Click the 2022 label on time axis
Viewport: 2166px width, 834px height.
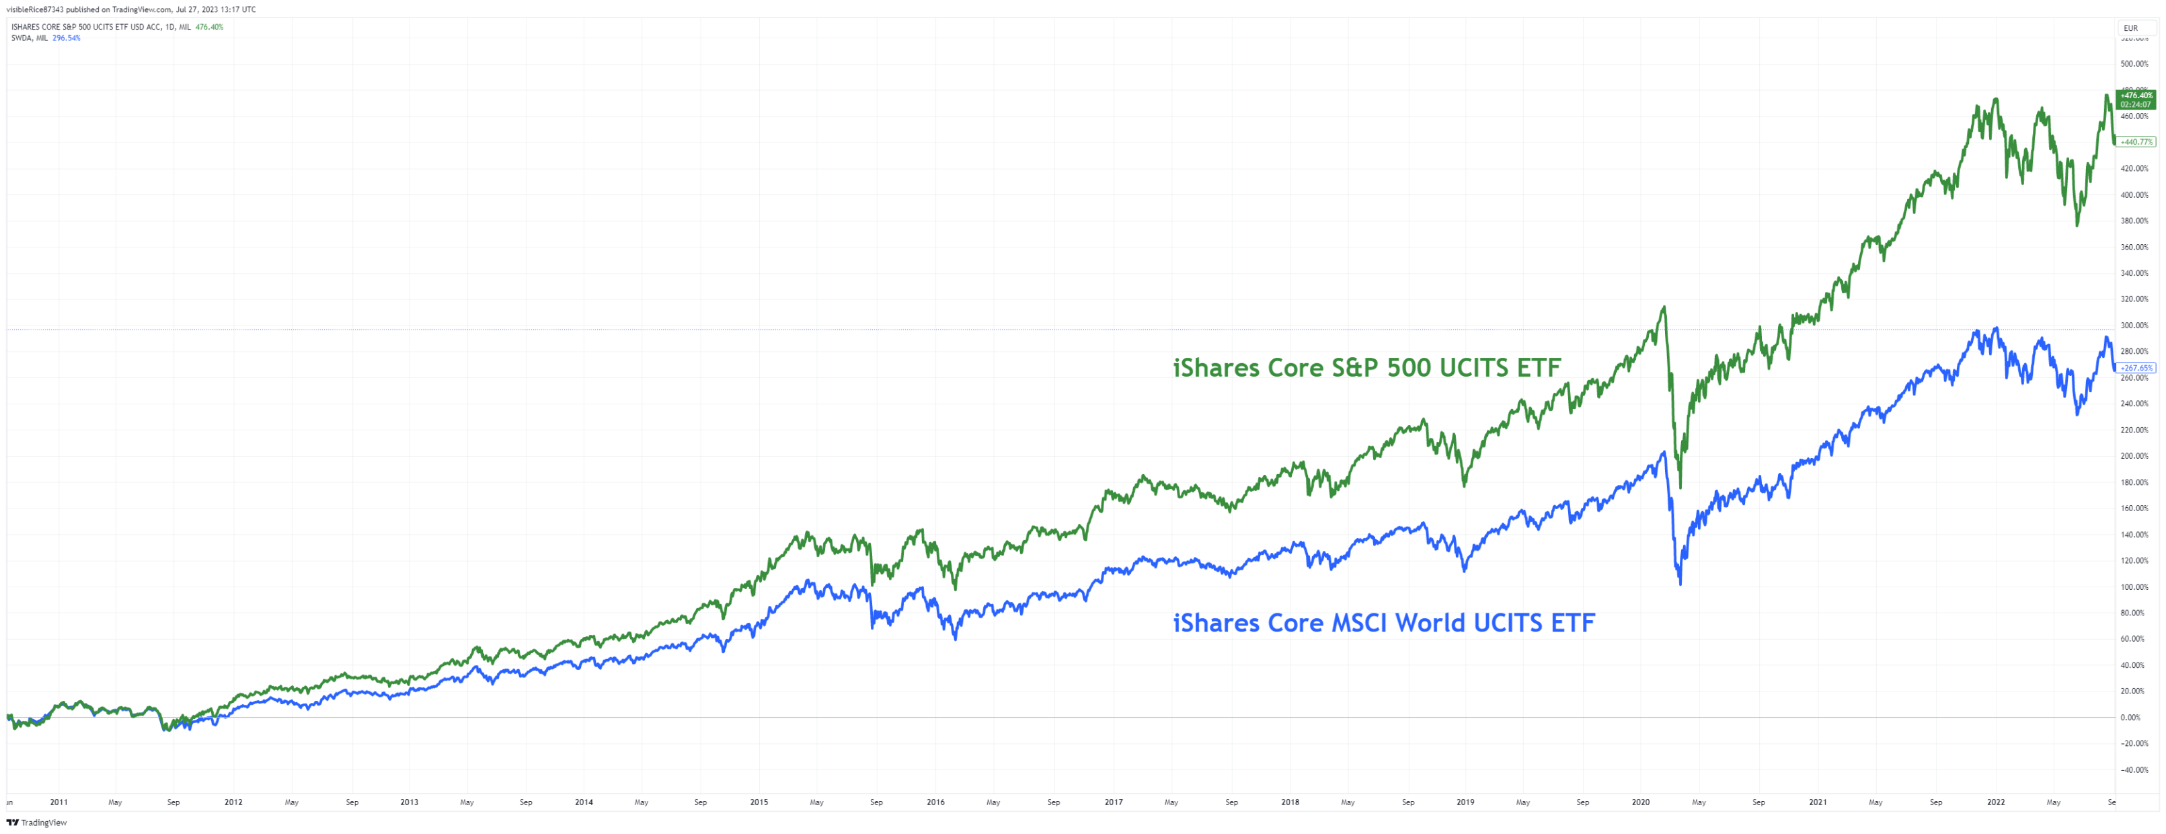tap(1995, 802)
